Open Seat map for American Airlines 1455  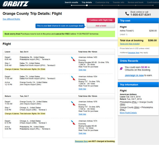82,70
